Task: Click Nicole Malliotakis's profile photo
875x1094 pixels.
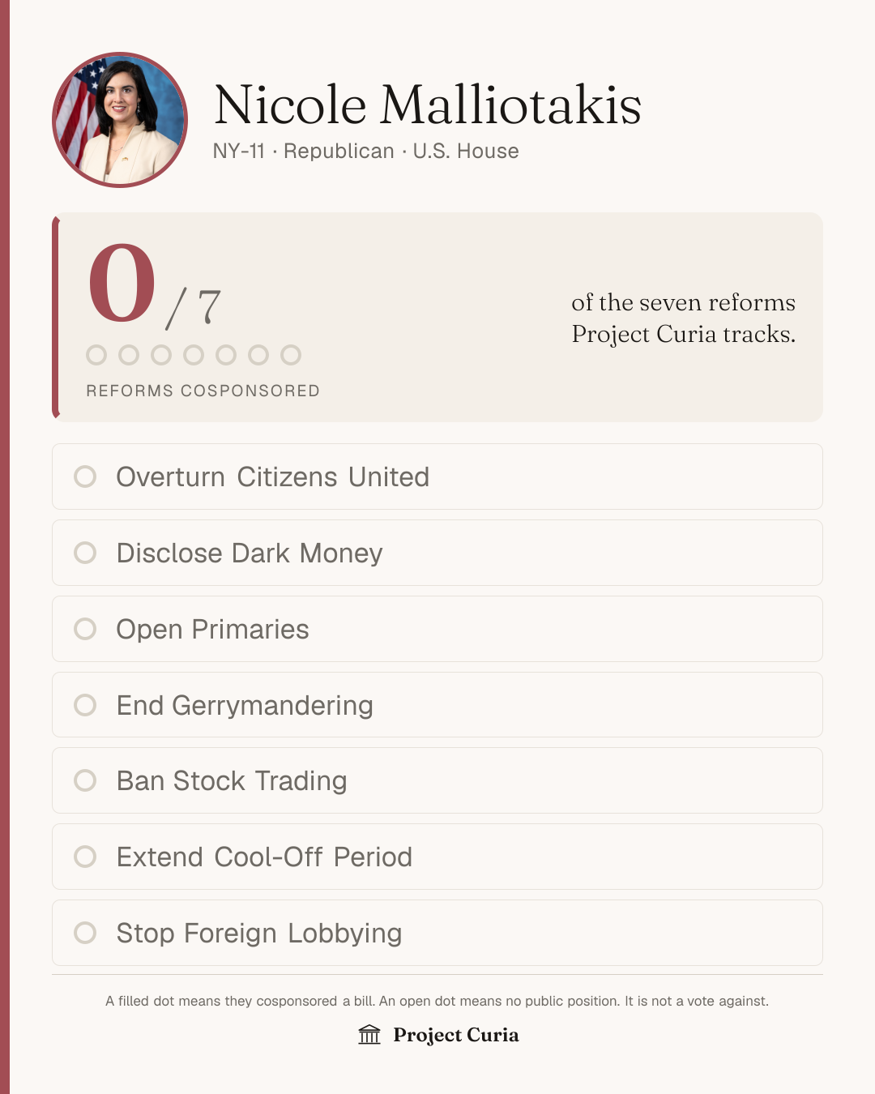Action: pos(120,120)
